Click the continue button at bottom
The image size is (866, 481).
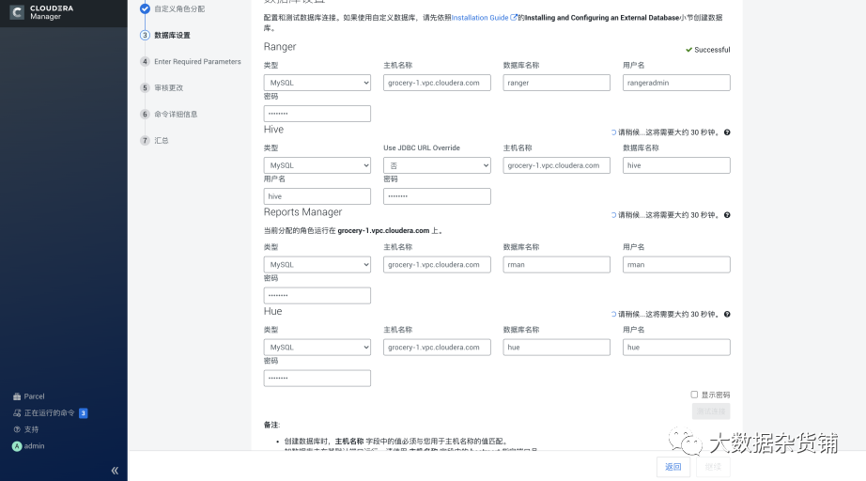tap(713, 467)
